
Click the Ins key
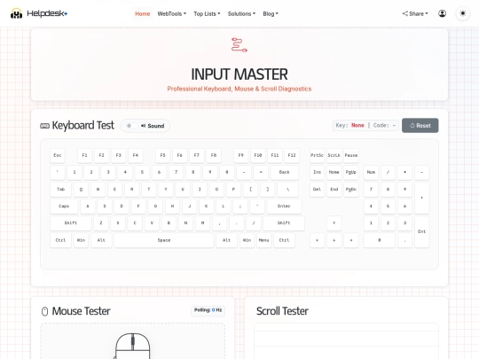pos(317,172)
